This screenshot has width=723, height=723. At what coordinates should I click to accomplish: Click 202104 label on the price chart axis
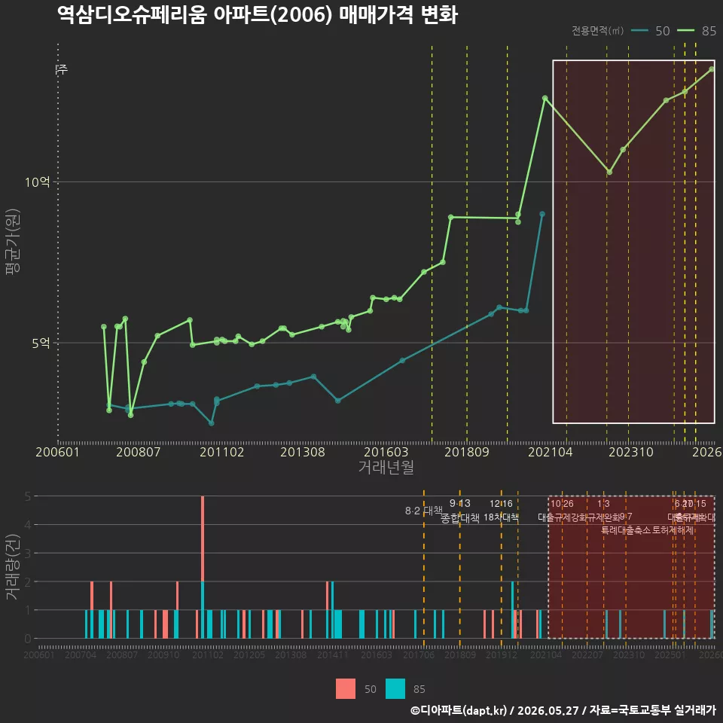coord(550,451)
